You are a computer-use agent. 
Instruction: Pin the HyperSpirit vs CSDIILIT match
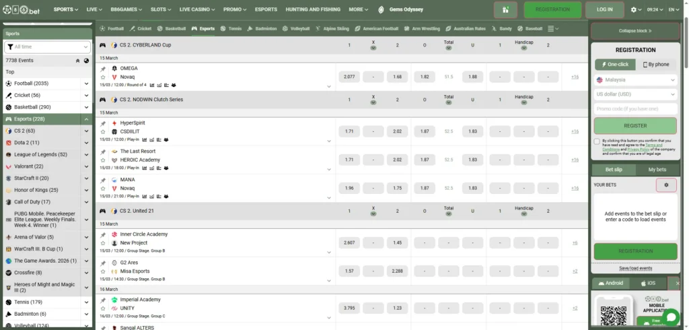pyautogui.click(x=103, y=124)
